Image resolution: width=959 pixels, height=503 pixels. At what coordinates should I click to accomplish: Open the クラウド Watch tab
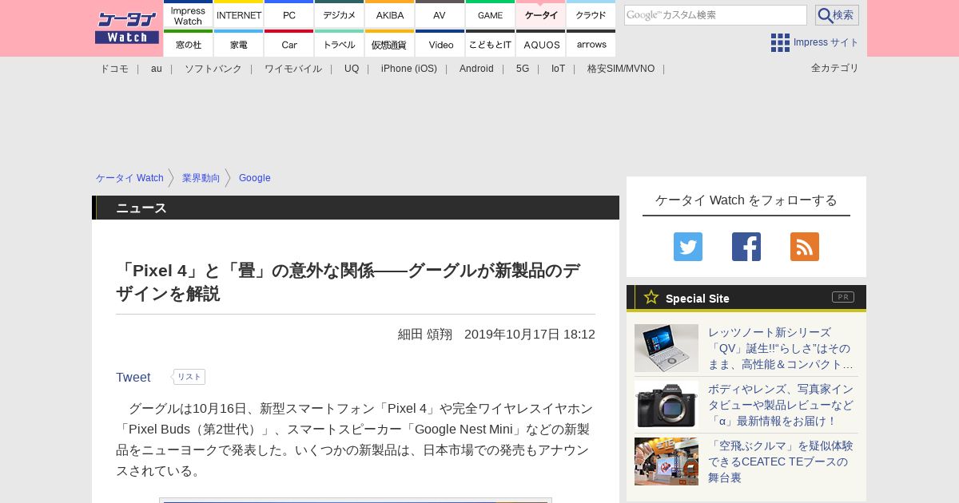click(x=591, y=14)
